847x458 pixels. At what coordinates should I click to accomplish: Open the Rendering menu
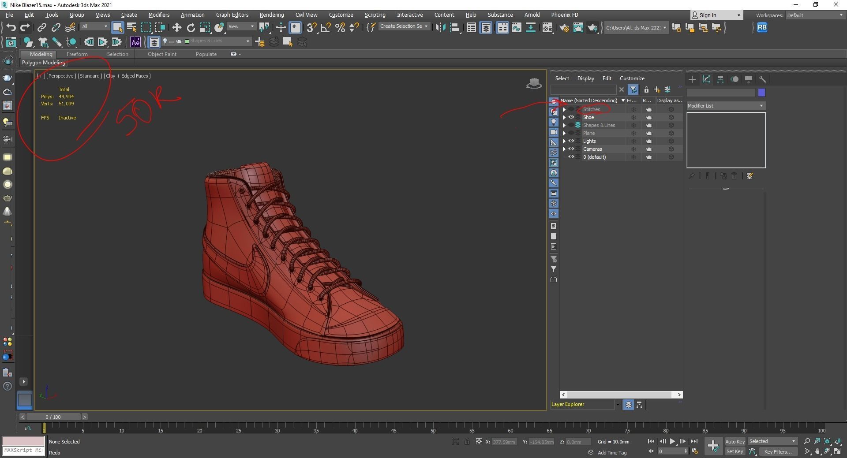click(x=271, y=15)
